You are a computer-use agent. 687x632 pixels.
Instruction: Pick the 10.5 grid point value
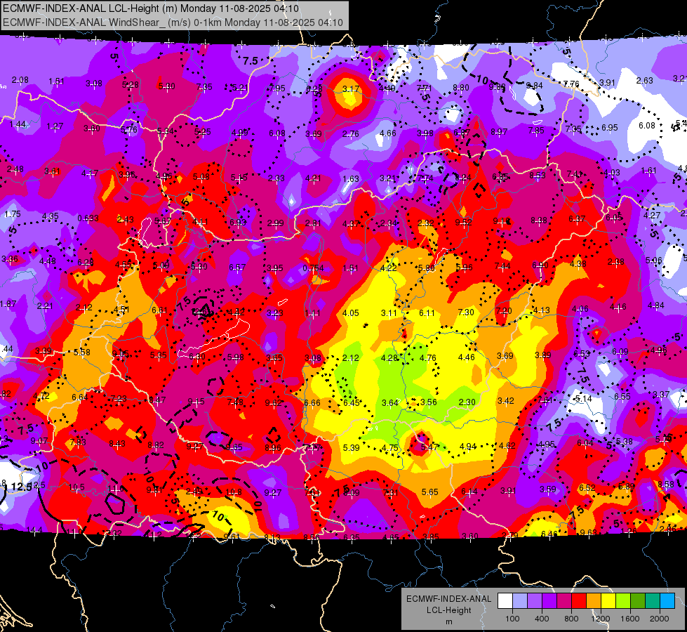(x=76, y=487)
